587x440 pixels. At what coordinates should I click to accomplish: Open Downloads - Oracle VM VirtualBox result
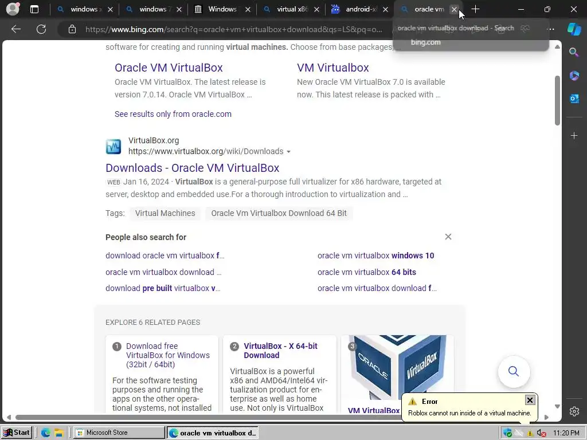[x=193, y=168]
